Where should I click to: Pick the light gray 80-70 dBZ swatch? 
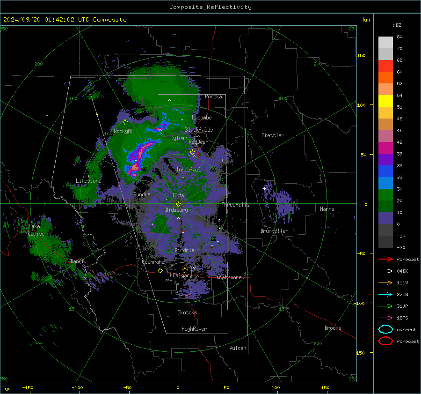[385, 43]
